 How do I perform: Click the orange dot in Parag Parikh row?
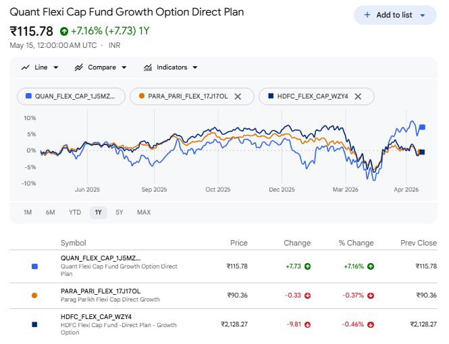pos(34,295)
